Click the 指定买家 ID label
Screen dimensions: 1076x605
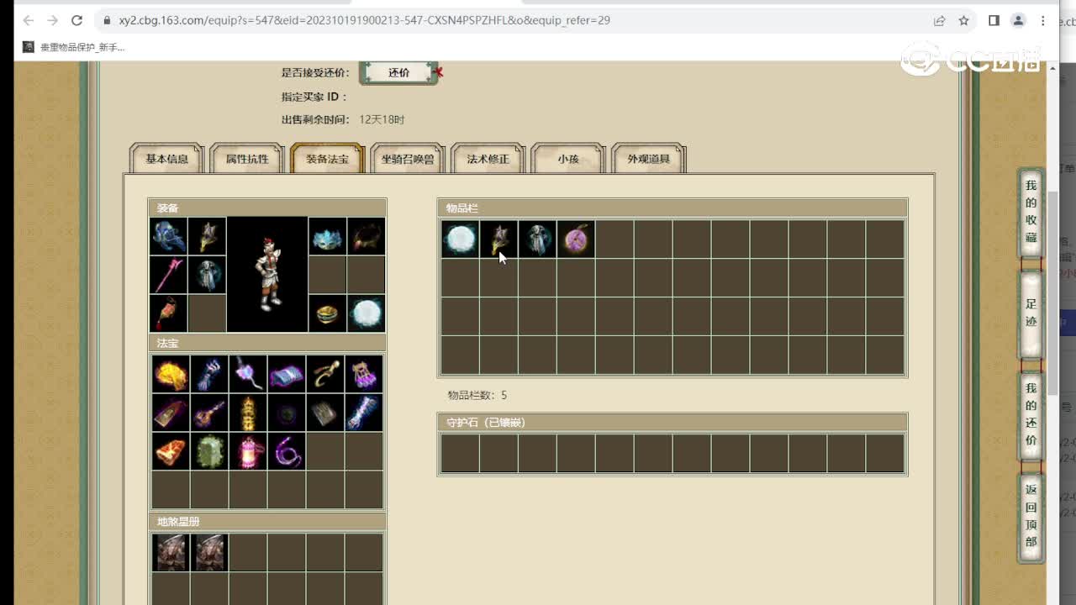pyautogui.click(x=314, y=97)
